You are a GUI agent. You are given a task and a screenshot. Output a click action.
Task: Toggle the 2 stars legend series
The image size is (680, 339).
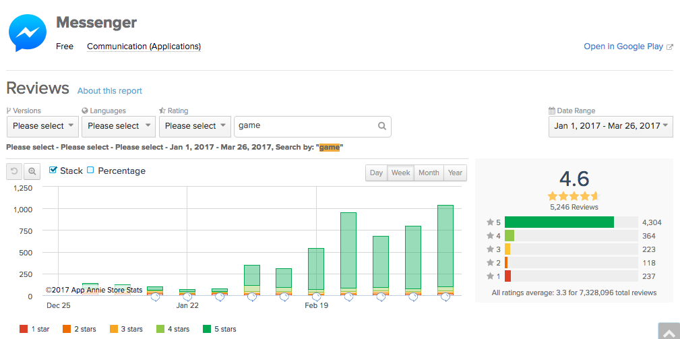(x=79, y=329)
